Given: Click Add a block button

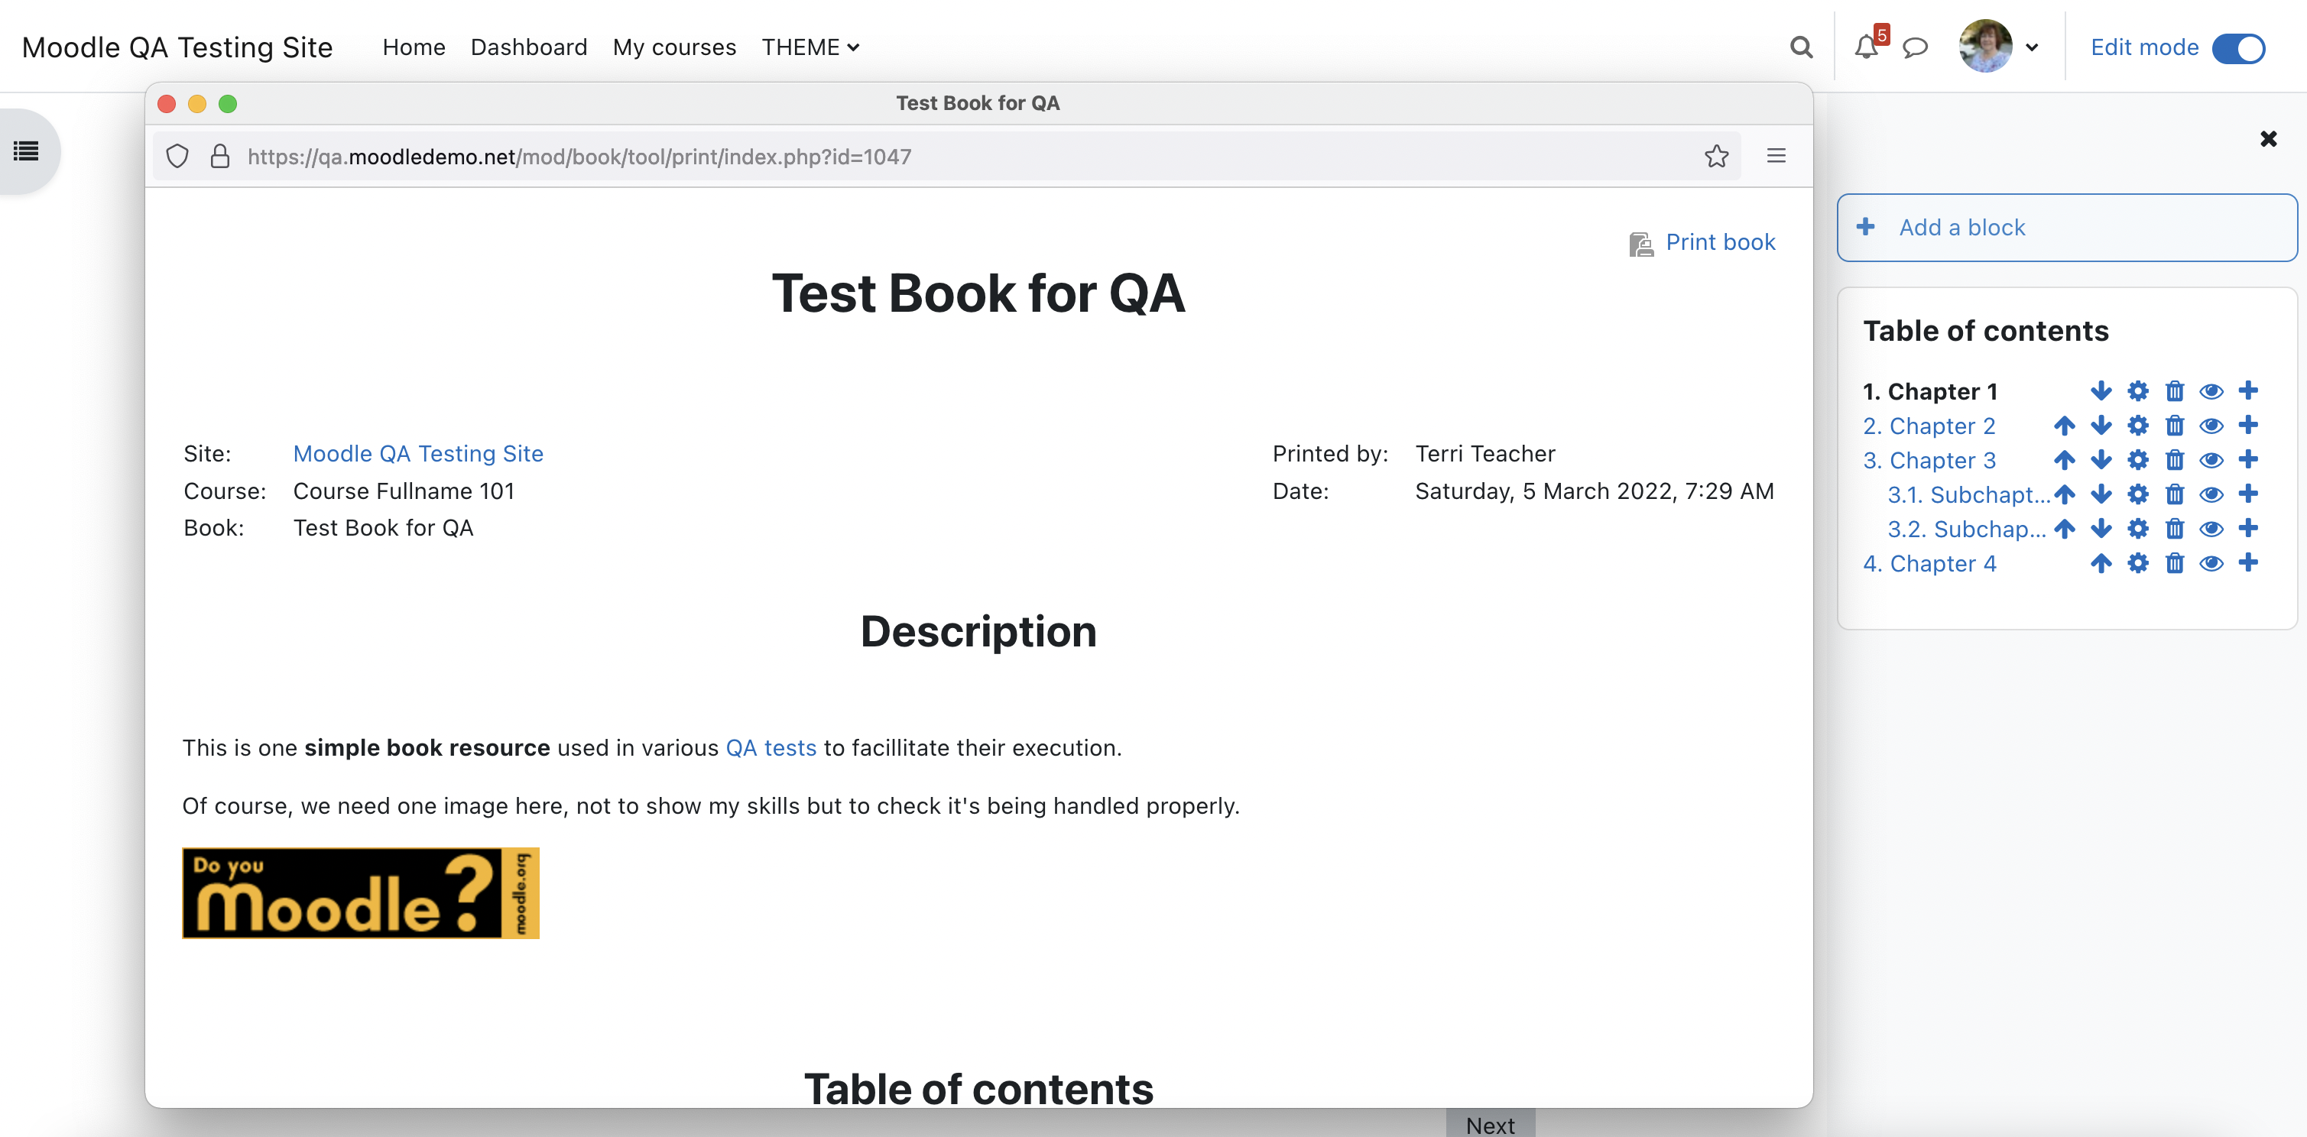Looking at the screenshot, I should (2067, 228).
